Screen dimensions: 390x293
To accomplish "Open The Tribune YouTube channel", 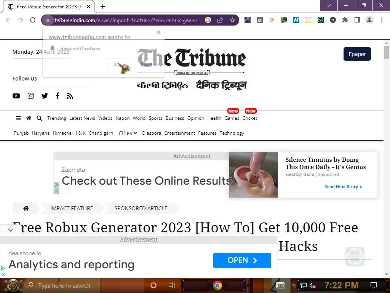I will point(16,96).
